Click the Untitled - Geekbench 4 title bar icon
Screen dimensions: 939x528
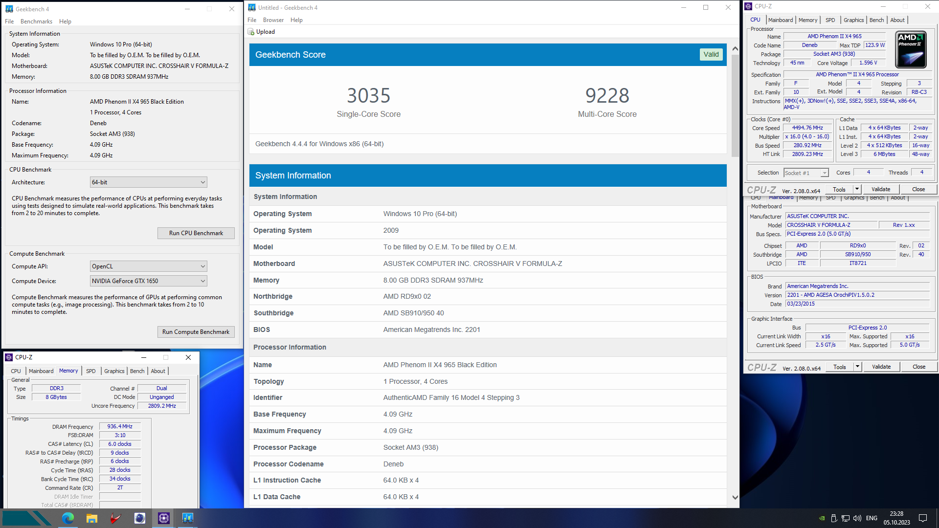252,7
